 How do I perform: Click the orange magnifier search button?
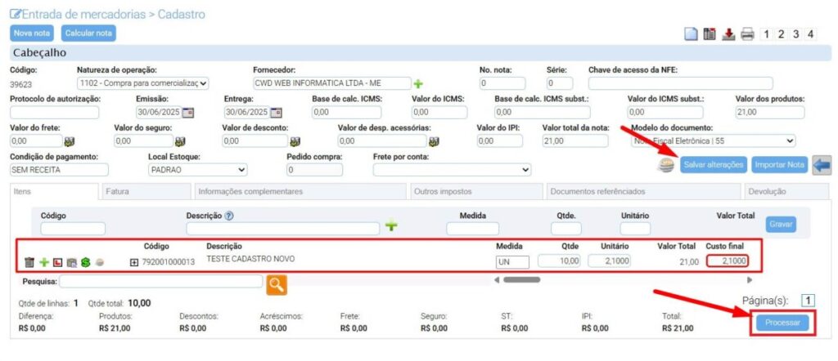[277, 283]
